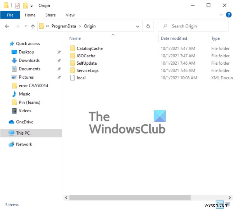Expand the breadcrumb chevron after ProgramData
233x209 pixels.
(80, 26)
